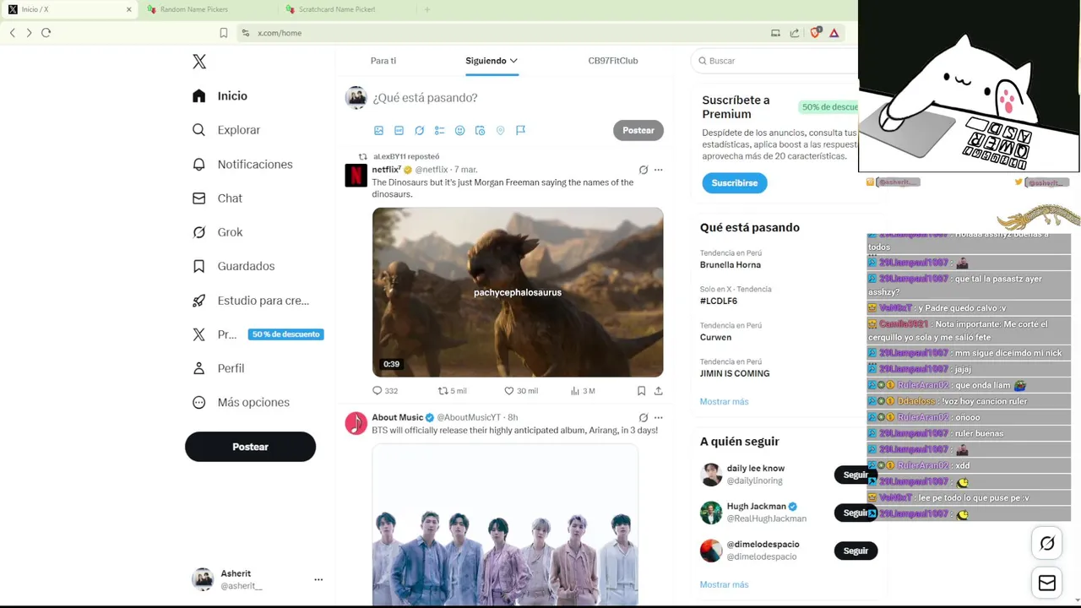Open JIMIN IS COMING trend
Image resolution: width=1081 pixels, height=608 pixels.
point(735,373)
